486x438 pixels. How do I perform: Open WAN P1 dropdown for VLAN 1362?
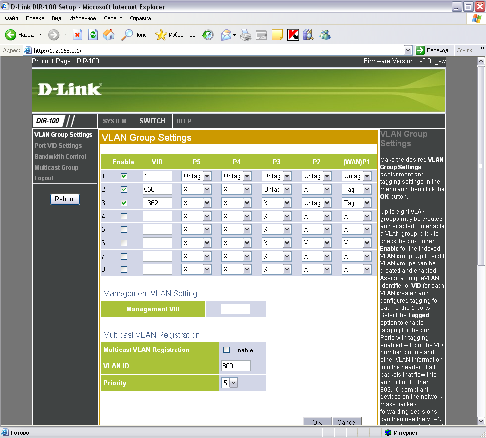357,203
